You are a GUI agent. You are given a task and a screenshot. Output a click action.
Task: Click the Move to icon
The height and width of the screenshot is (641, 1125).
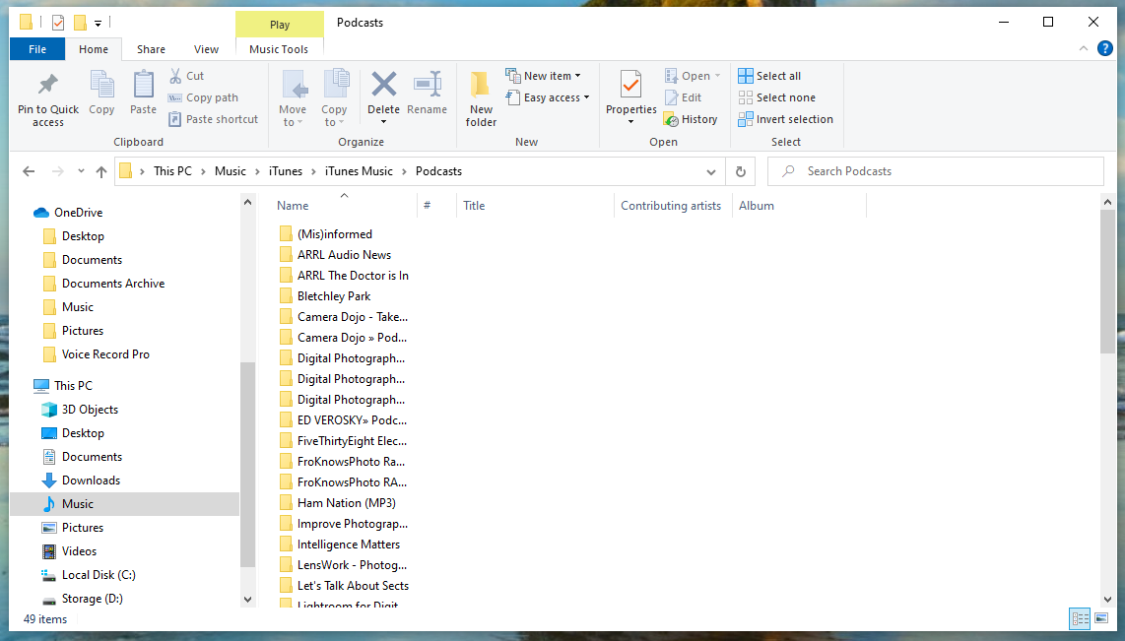(294, 85)
